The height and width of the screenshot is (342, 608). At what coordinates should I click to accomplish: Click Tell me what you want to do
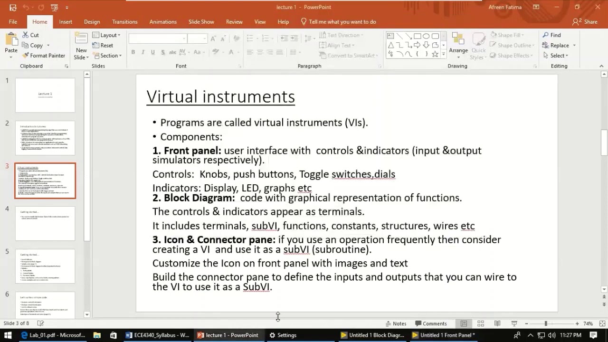pyautogui.click(x=338, y=22)
